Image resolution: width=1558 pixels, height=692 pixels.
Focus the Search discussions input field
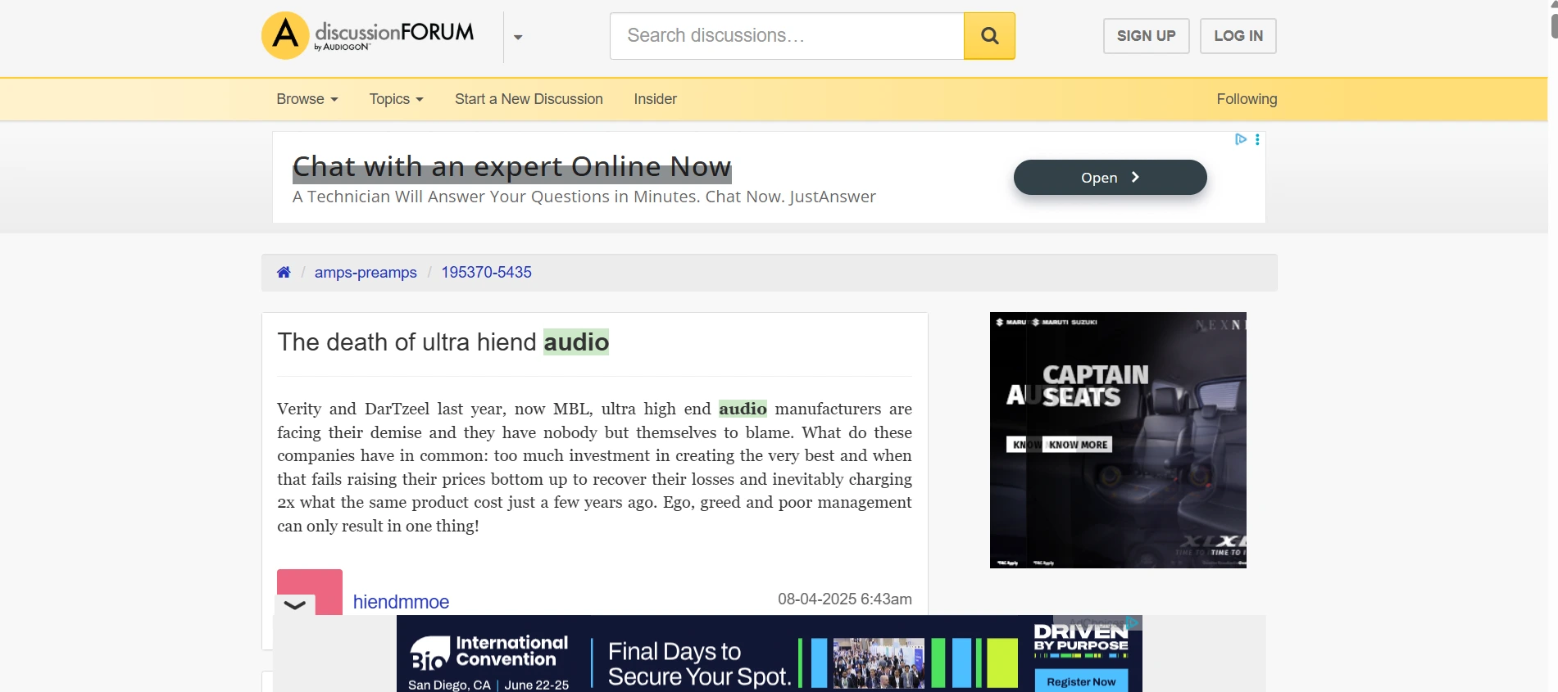[787, 36]
